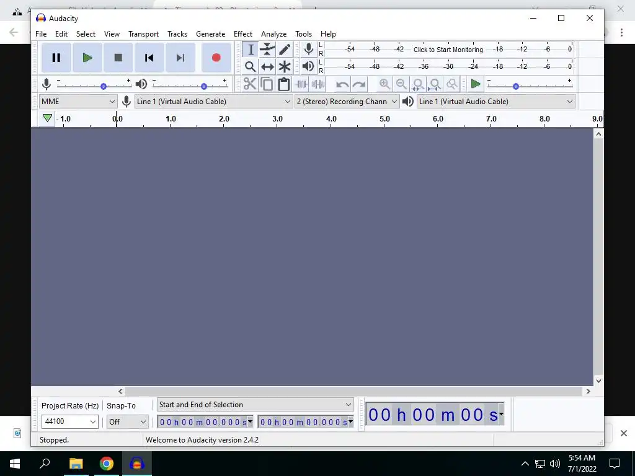635x476 pixels.
Task: Click the vertical scrollbar down arrow
Action: pos(598,381)
